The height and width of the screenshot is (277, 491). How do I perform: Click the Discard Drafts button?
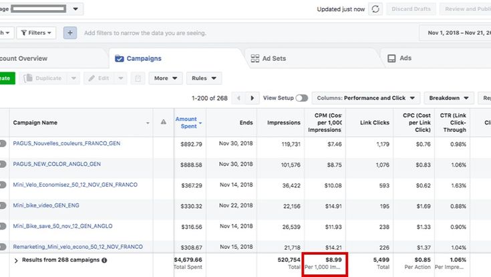pyautogui.click(x=411, y=9)
